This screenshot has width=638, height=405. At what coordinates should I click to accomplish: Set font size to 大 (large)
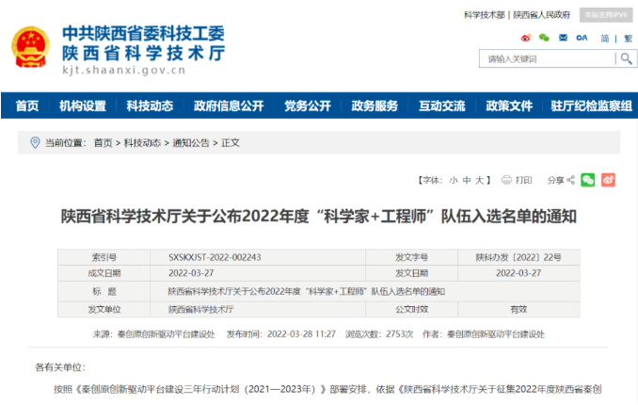click(x=479, y=180)
